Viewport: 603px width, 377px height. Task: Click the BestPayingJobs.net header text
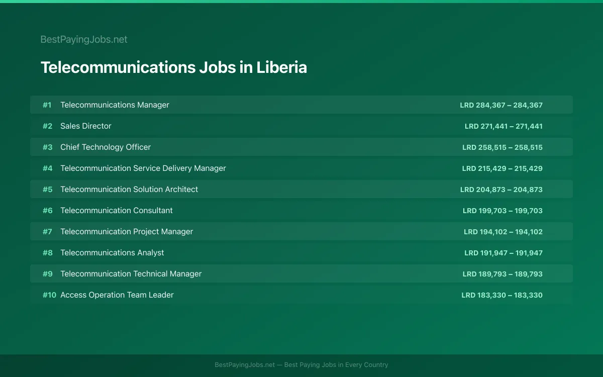point(84,39)
